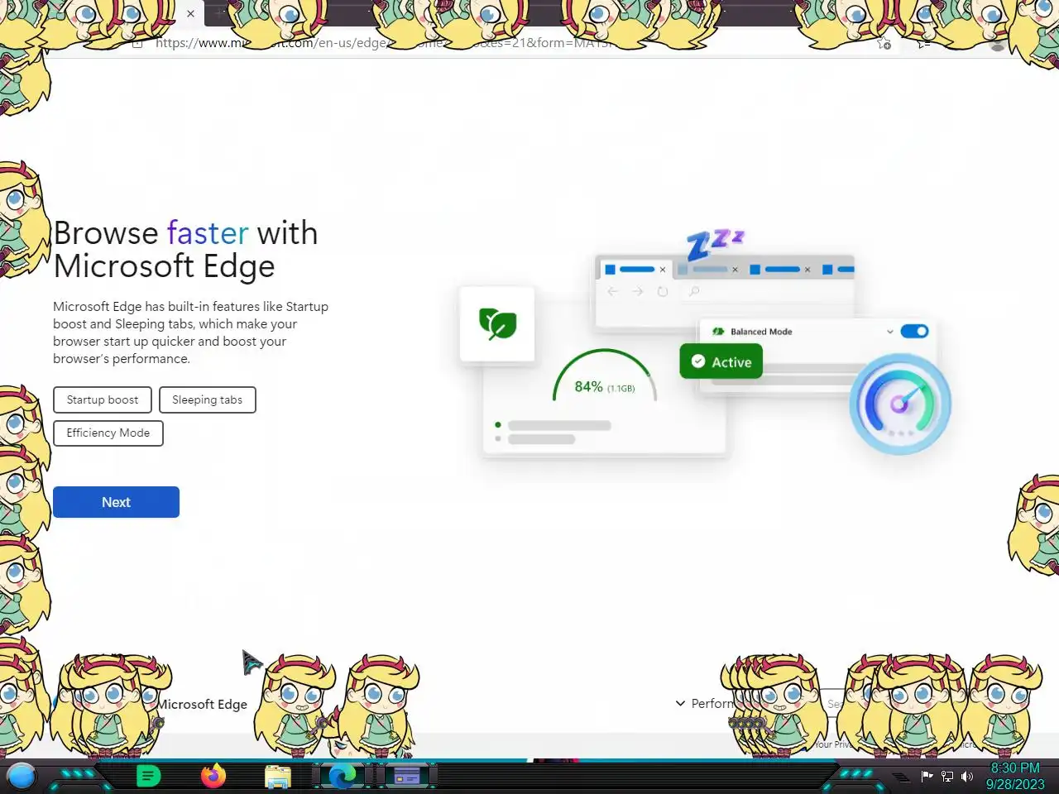
Task: Toggle the Balanced Mode switch in illustration
Action: 914,331
